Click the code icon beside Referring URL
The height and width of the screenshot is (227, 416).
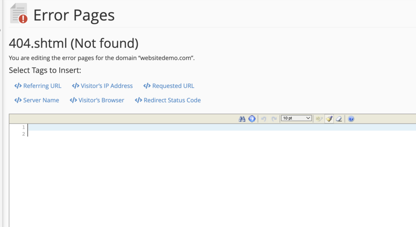coord(18,86)
